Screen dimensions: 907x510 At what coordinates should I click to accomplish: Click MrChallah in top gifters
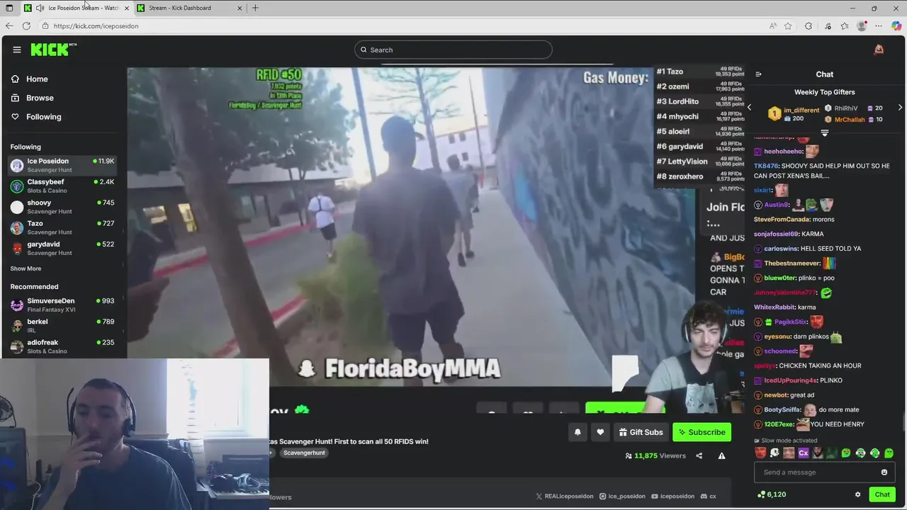[x=850, y=120]
